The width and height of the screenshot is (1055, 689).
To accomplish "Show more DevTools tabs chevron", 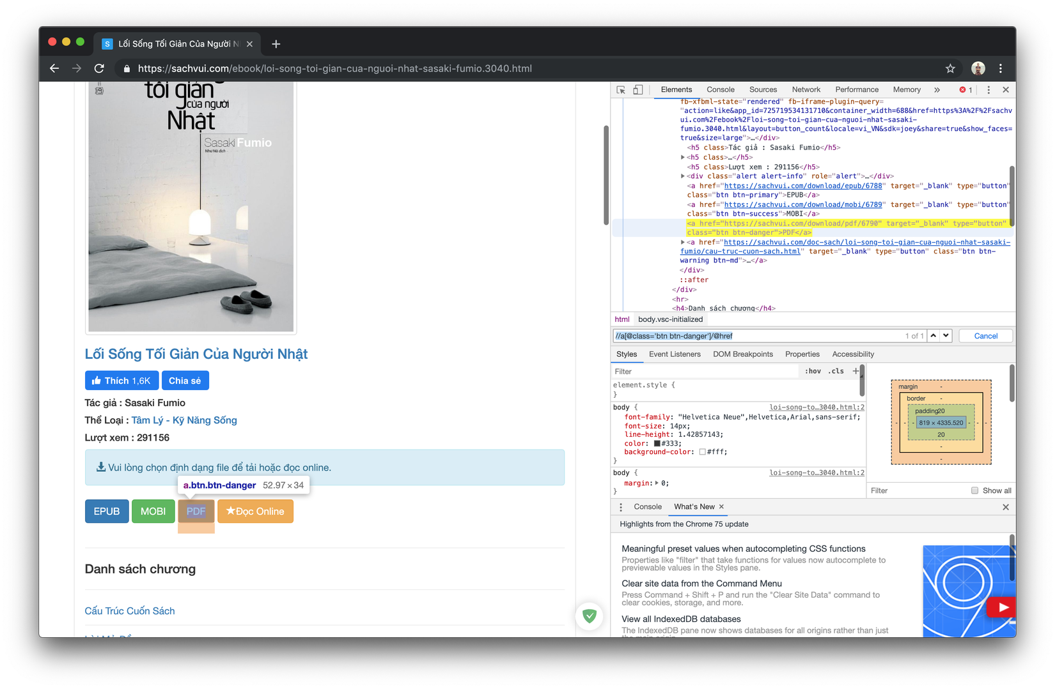I will (x=937, y=90).
